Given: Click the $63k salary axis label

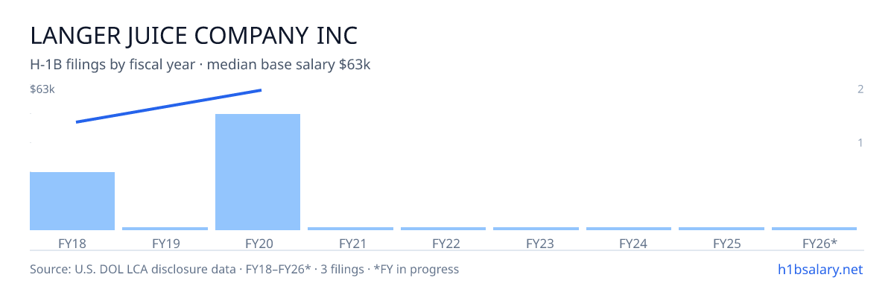Looking at the screenshot, I should [42, 89].
